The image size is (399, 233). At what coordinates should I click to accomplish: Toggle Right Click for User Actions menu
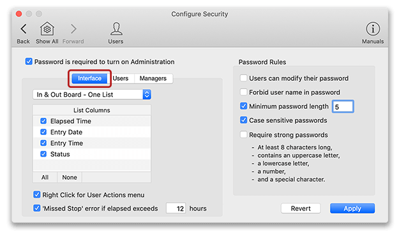coord(37,195)
